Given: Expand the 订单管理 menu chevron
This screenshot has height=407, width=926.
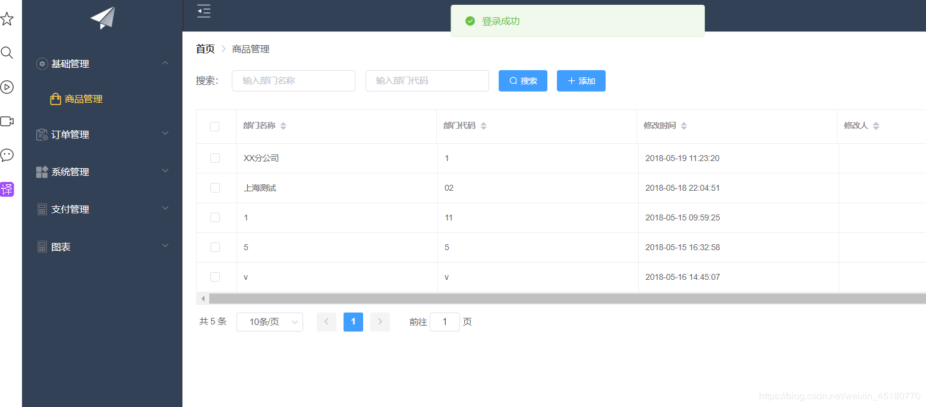Looking at the screenshot, I should (x=166, y=134).
